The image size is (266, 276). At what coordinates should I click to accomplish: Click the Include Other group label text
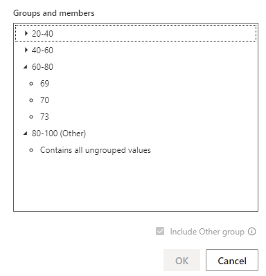[207, 232]
